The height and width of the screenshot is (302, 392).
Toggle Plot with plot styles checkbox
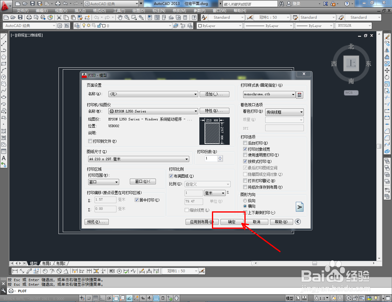[x=245, y=161]
